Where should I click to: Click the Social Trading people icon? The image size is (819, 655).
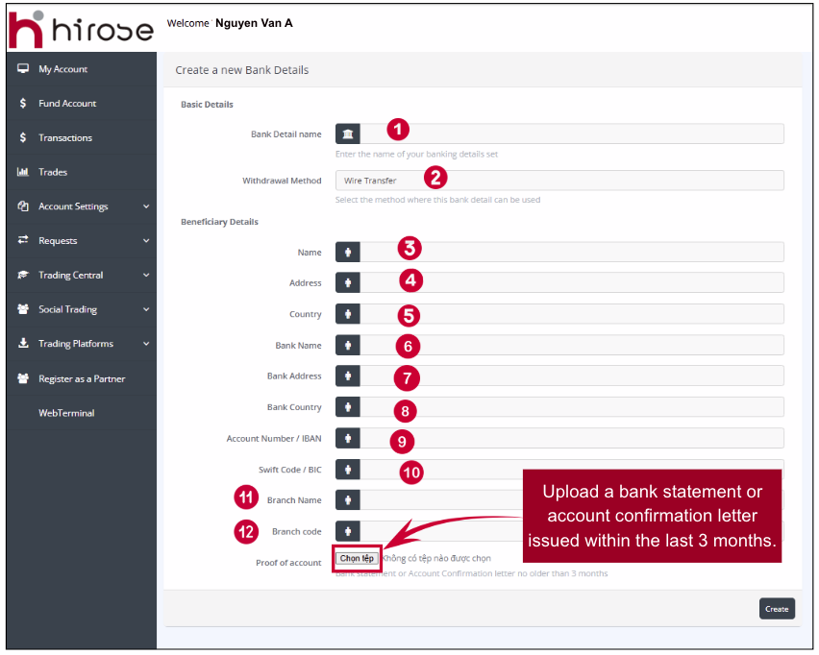pyautogui.click(x=23, y=309)
